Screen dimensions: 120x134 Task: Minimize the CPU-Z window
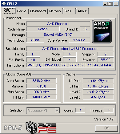[105, 4]
